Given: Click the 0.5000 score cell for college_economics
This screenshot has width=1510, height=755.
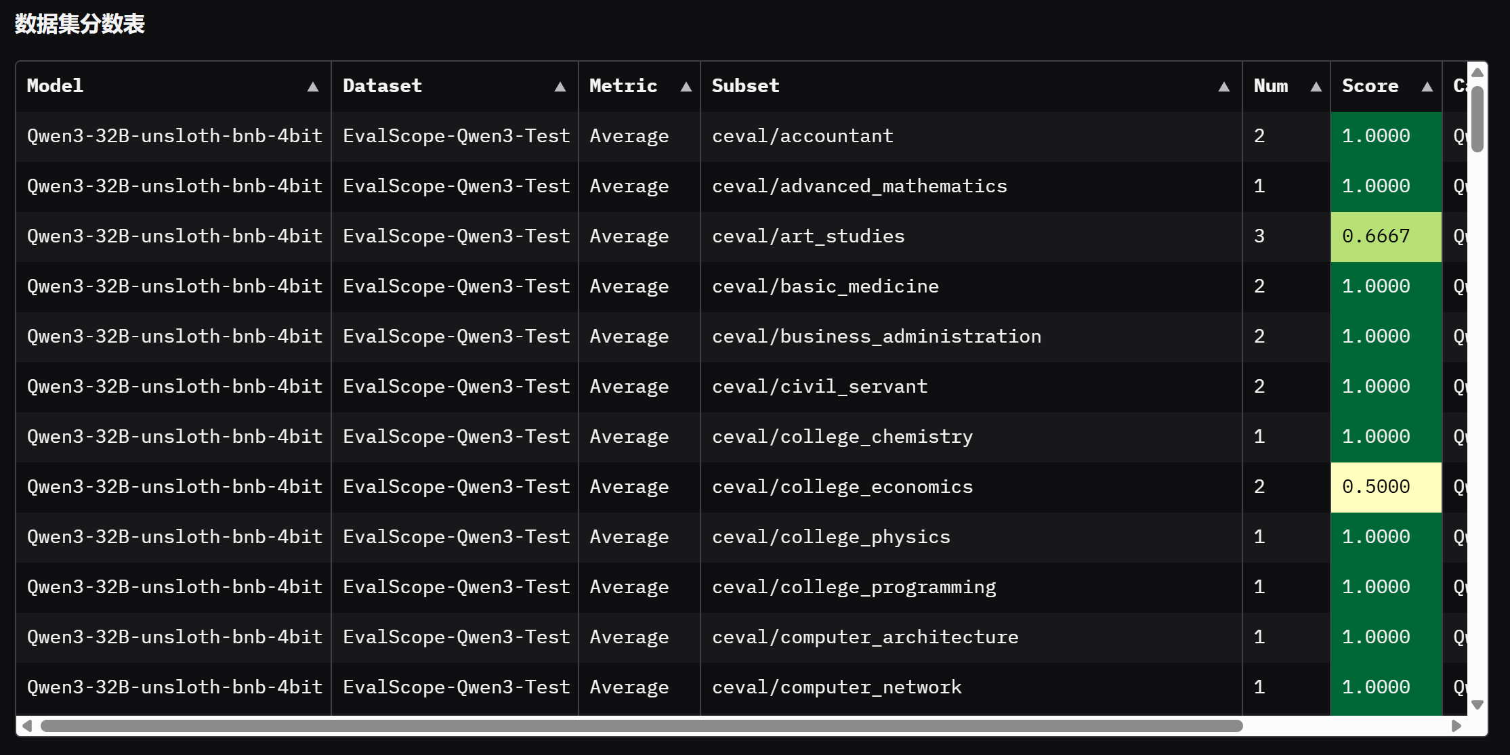Looking at the screenshot, I should coord(1386,487).
